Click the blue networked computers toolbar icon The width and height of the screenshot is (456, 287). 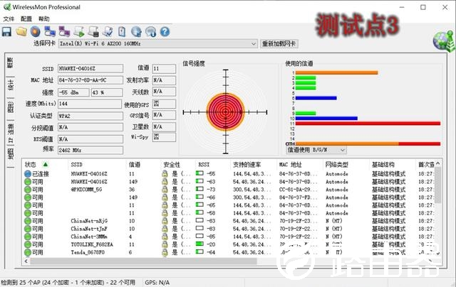point(50,31)
